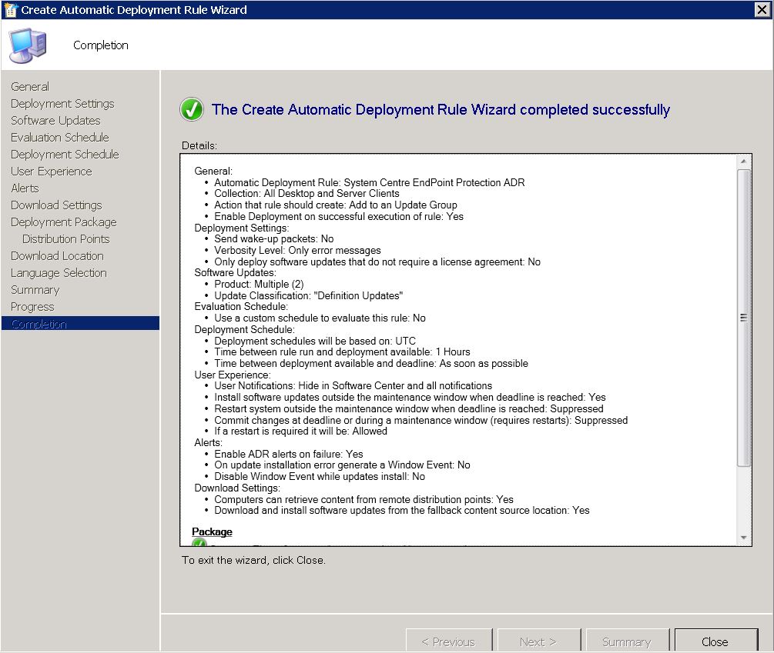Click 'Automatic Deployment Rule: System Centre EndPoint Protection ADR'
The width and height of the screenshot is (774, 653).
(369, 182)
